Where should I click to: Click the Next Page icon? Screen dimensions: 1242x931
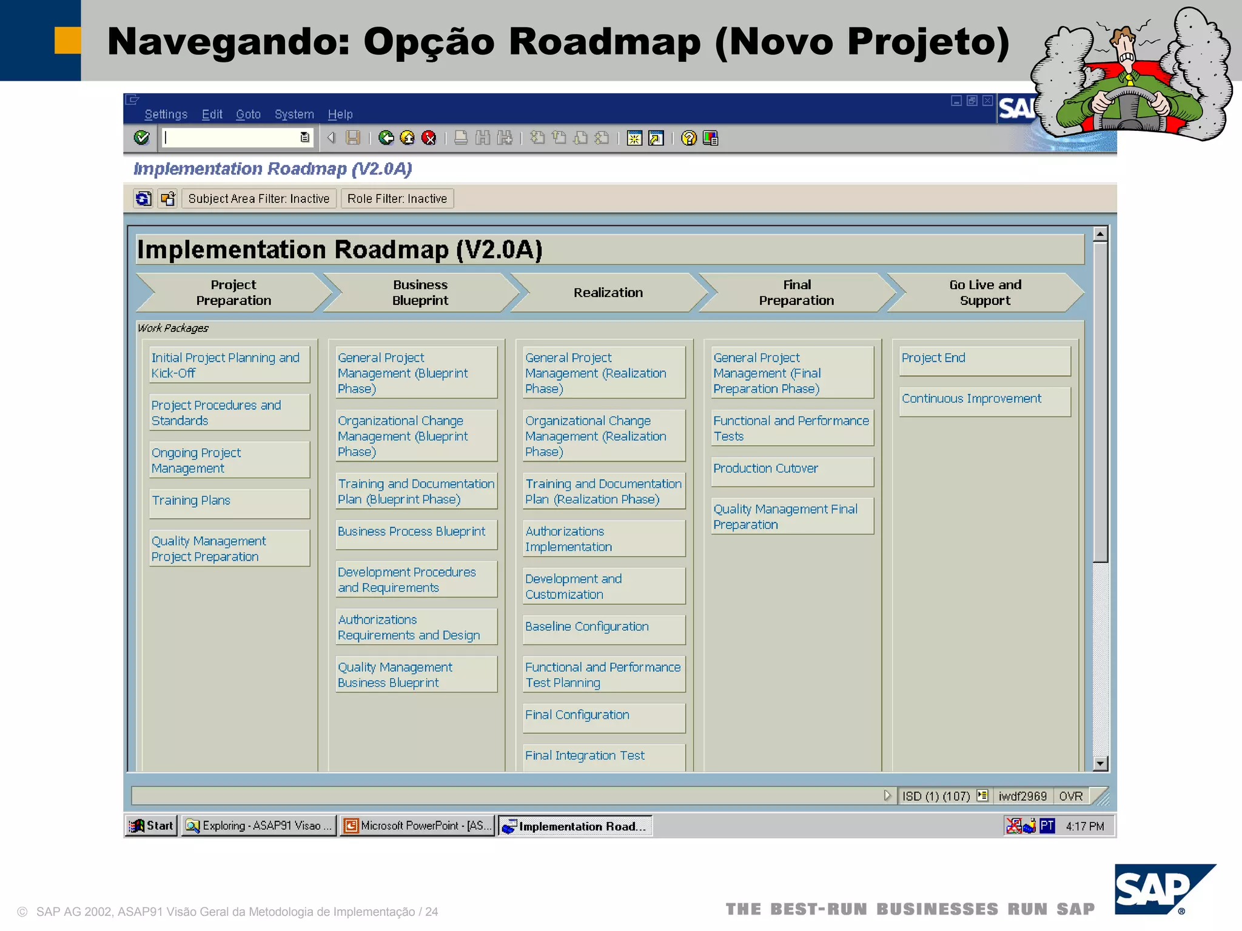[580, 138]
